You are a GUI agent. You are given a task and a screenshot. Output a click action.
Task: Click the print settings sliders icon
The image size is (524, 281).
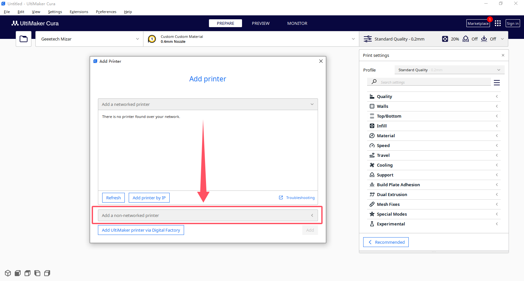368,39
